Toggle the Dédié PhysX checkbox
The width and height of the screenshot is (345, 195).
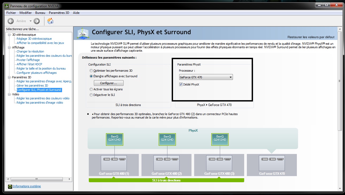click(181, 84)
